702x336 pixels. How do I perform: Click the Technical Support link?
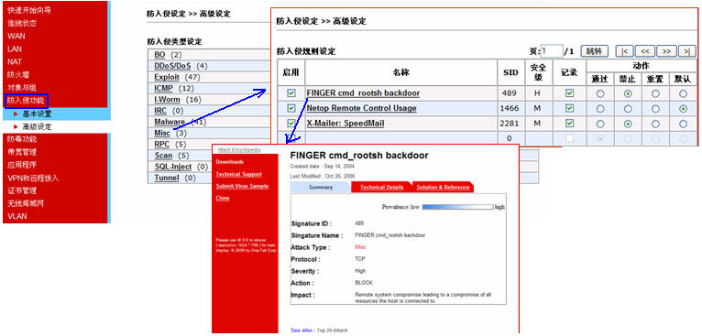coord(238,174)
